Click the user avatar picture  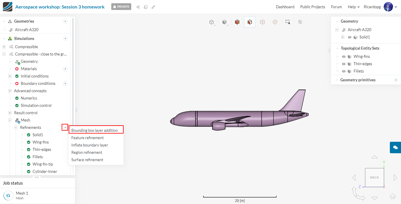(x=388, y=7)
